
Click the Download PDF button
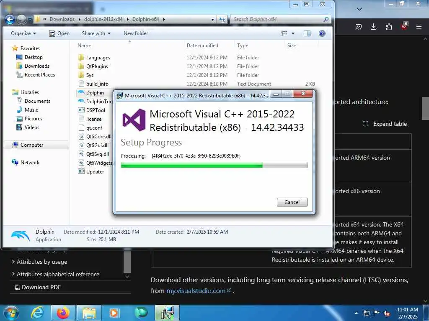click(x=38, y=287)
